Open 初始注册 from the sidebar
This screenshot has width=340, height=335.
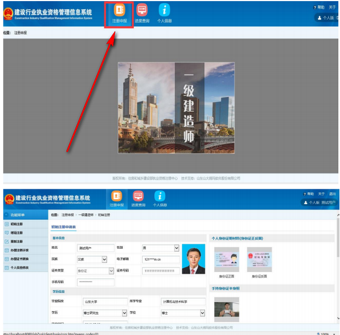click(x=16, y=224)
